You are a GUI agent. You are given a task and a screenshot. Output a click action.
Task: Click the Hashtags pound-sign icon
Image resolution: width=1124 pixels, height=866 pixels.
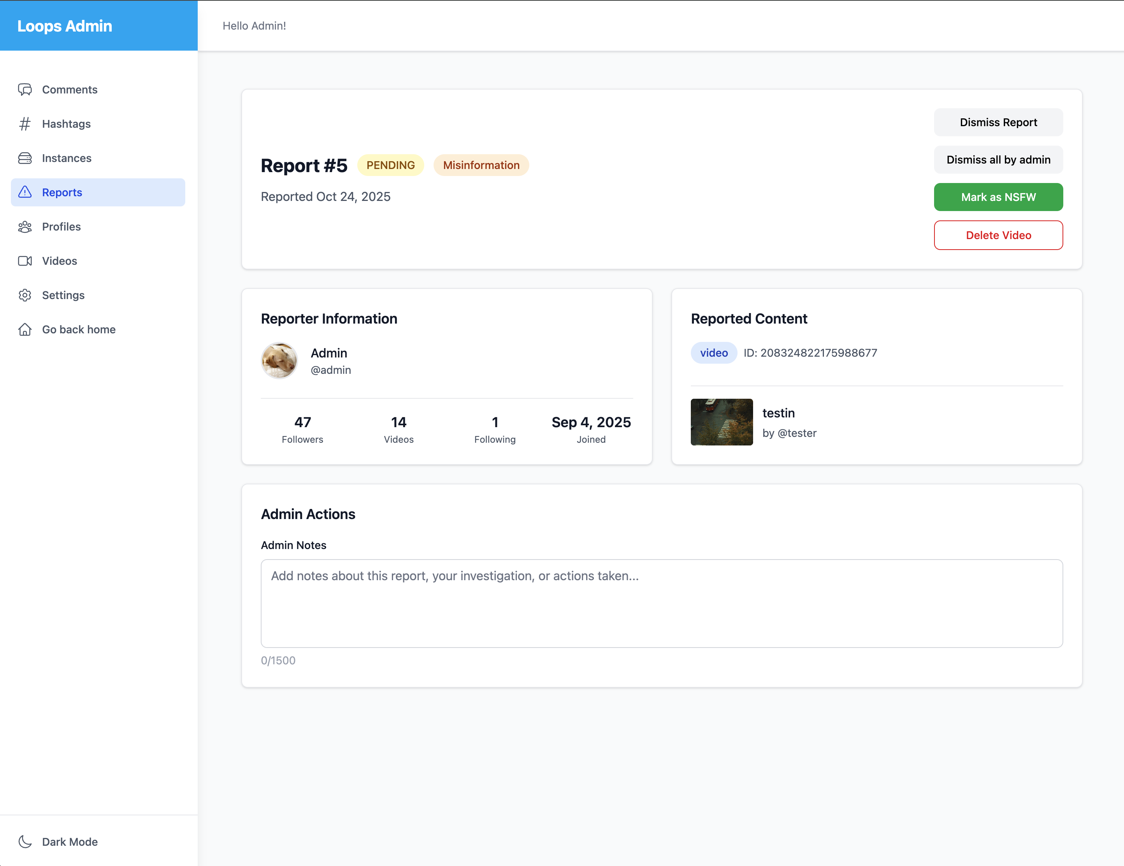(x=25, y=124)
